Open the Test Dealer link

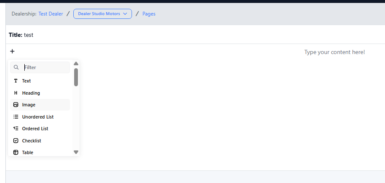(x=51, y=14)
